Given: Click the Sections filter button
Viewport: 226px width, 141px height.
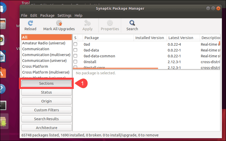Looking at the screenshot, I should [x=46, y=83].
